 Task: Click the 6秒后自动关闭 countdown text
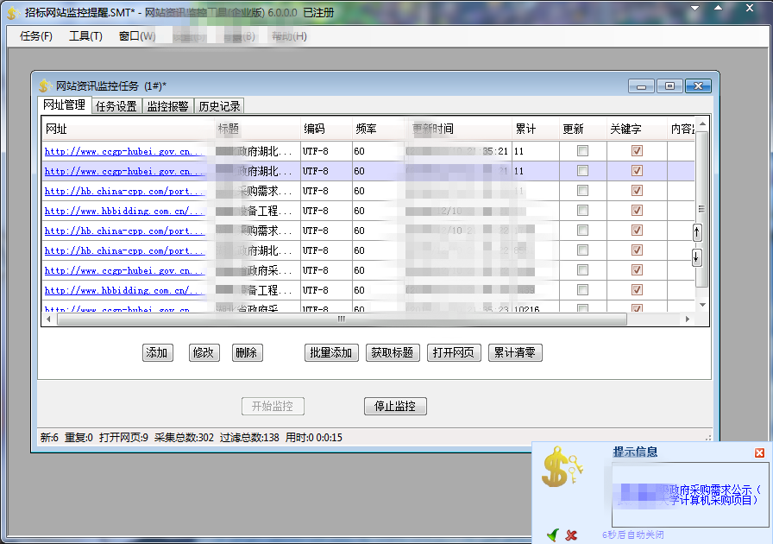(x=633, y=535)
